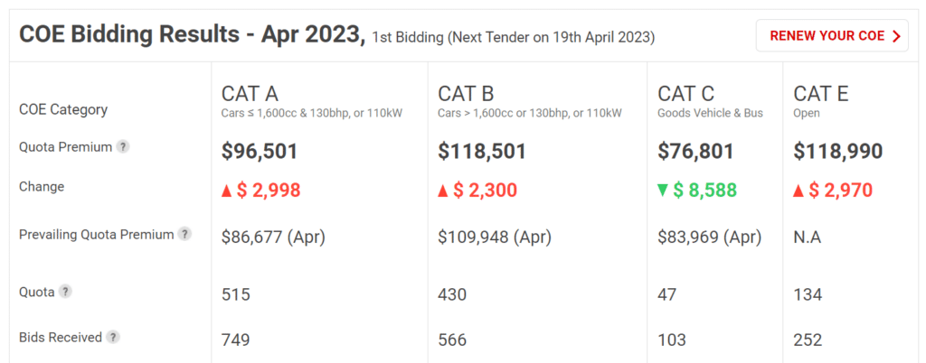Click the help icon beside Quota
Image resolution: width=926 pixels, height=363 pixels.
point(65,291)
